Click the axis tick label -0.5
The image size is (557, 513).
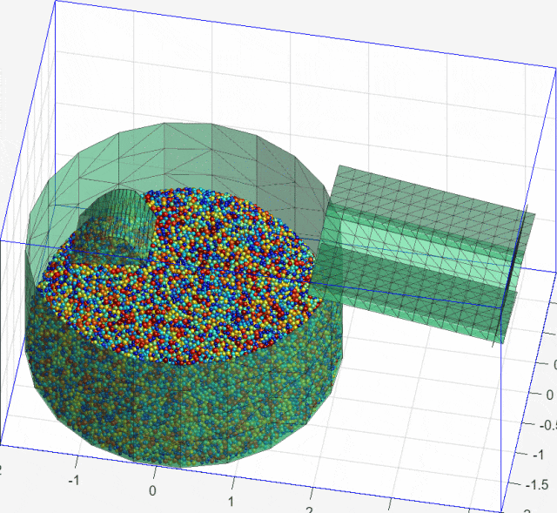coord(547,426)
